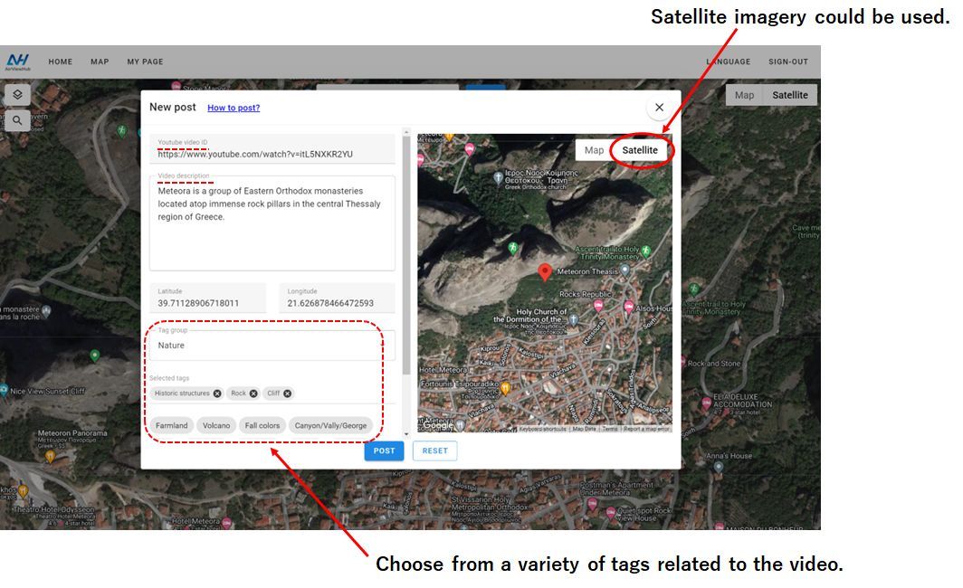Click the green marker above Nice View cliff
Screen dimensions: 963x588
pyautogui.click(x=94, y=356)
